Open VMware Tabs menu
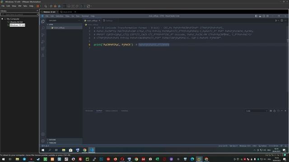The width and height of the screenshot is (289, 162). click(25, 6)
